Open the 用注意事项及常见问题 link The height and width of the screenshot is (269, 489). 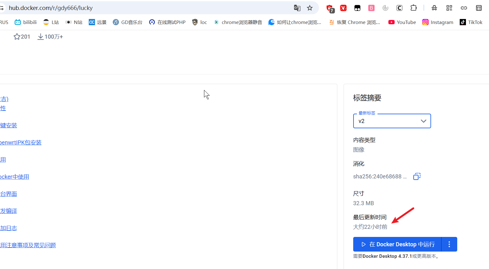[x=28, y=245]
